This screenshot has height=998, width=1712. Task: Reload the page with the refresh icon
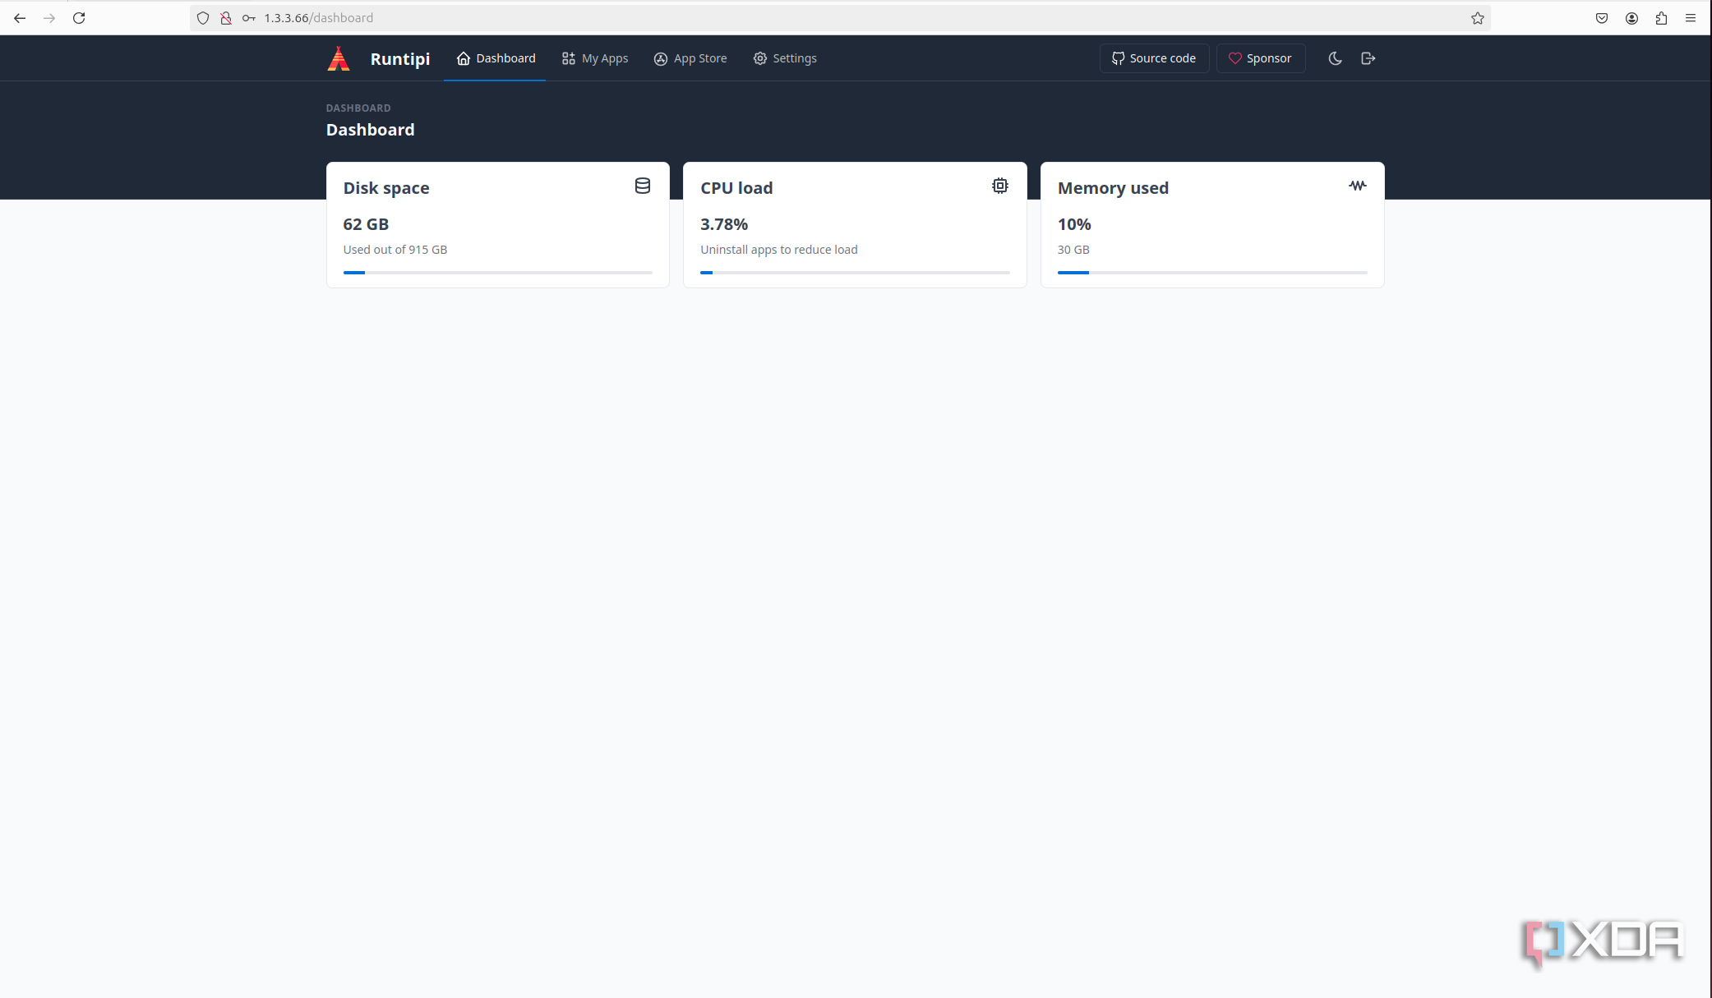(x=79, y=18)
